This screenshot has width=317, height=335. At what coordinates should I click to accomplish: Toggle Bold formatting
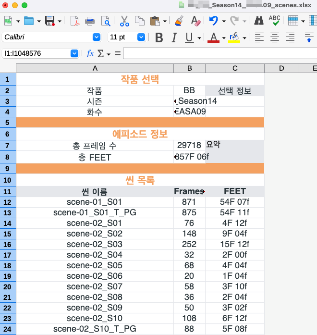[x=159, y=38]
